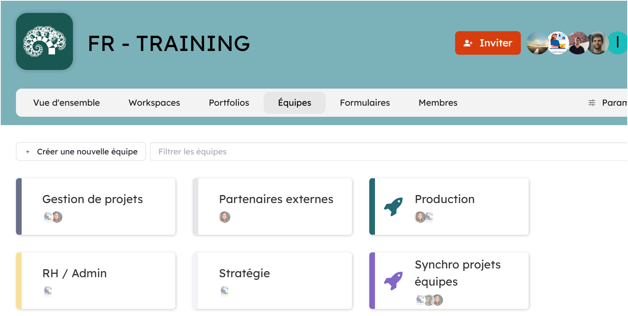The height and width of the screenshot is (316, 628).
Task: Click the illustrated avatar on RH / Admin
Action: pyautogui.click(x=48, y=291)
